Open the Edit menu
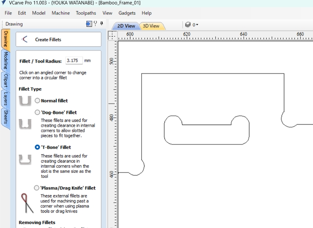Image resolution: width=313 pixels, height=228 pixels. coord(22,13)
